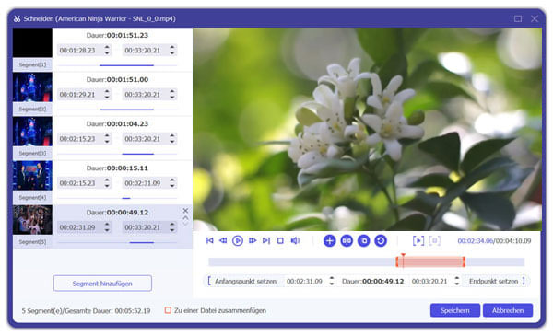553x336 pixels.
Task: Jump to the start of the video
Action: pyautogui.click(x=210, y=240)
